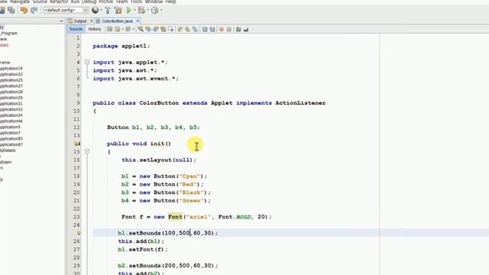Screen dimensions: 489x275
Task: Open the arrow next to browser globe
Action: [101, 10]
